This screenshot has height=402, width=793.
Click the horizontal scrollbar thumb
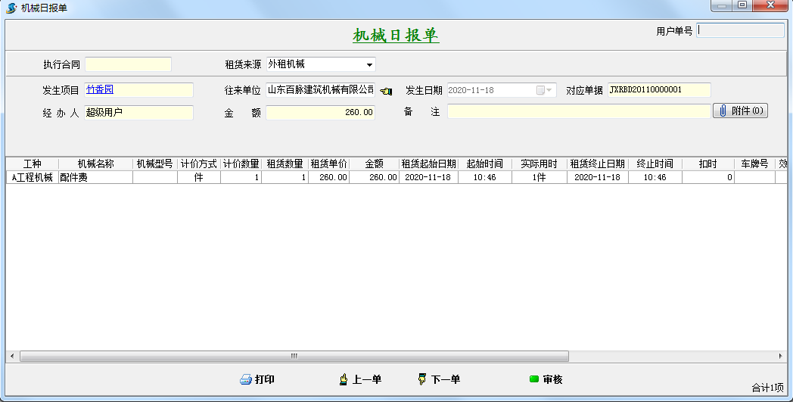coord(294,357)
